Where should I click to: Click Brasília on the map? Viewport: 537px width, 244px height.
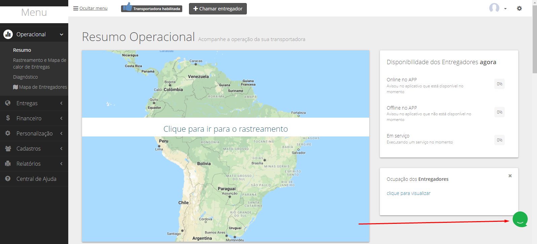point(258,163)
